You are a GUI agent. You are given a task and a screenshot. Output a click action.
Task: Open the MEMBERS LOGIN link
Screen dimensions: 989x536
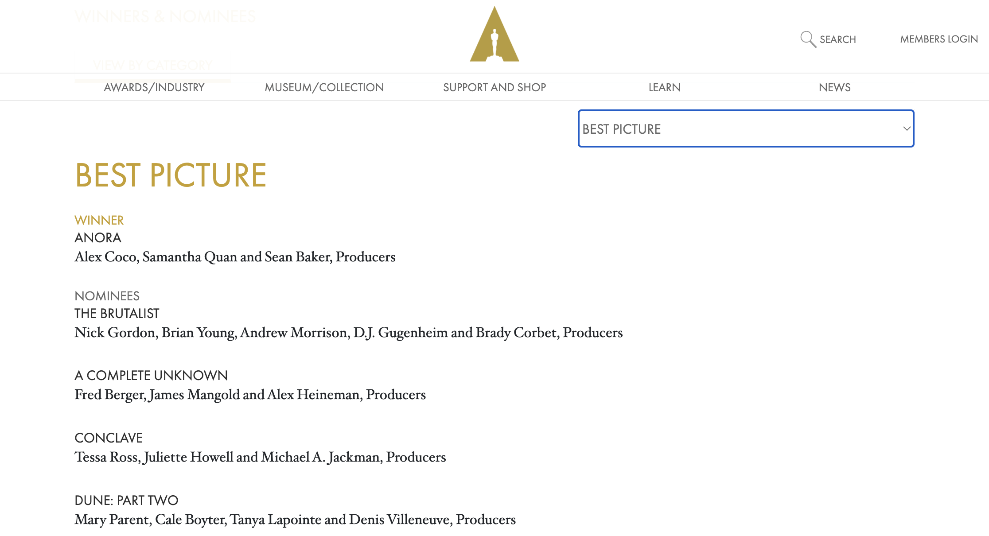pyautogui.click(x=939, y=39)
